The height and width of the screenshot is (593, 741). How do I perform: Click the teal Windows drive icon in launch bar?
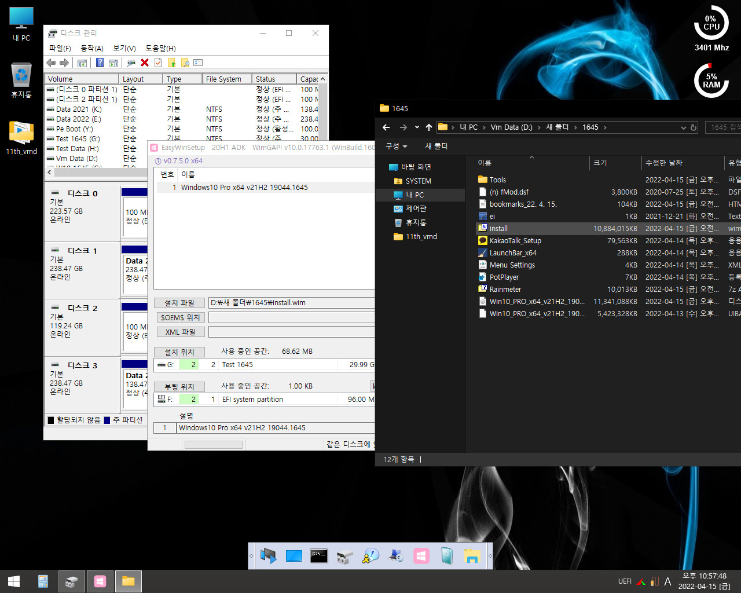[447, 556]
